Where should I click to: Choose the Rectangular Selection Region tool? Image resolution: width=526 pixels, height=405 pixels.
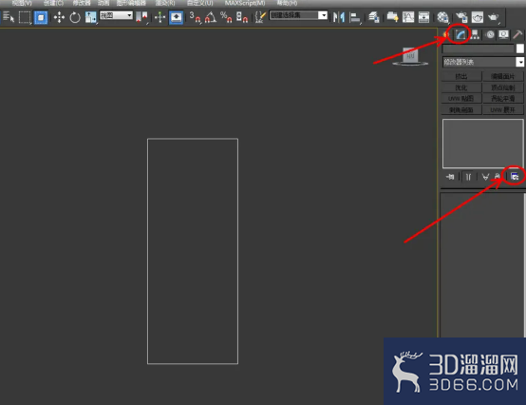[x=25, y=17]
